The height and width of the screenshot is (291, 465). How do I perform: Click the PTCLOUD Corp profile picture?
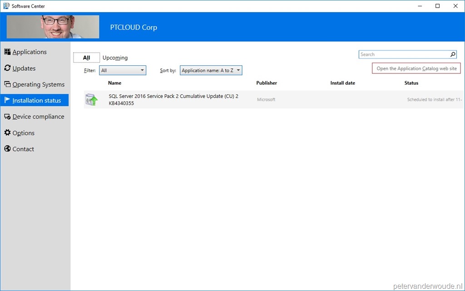coord(52,27)
